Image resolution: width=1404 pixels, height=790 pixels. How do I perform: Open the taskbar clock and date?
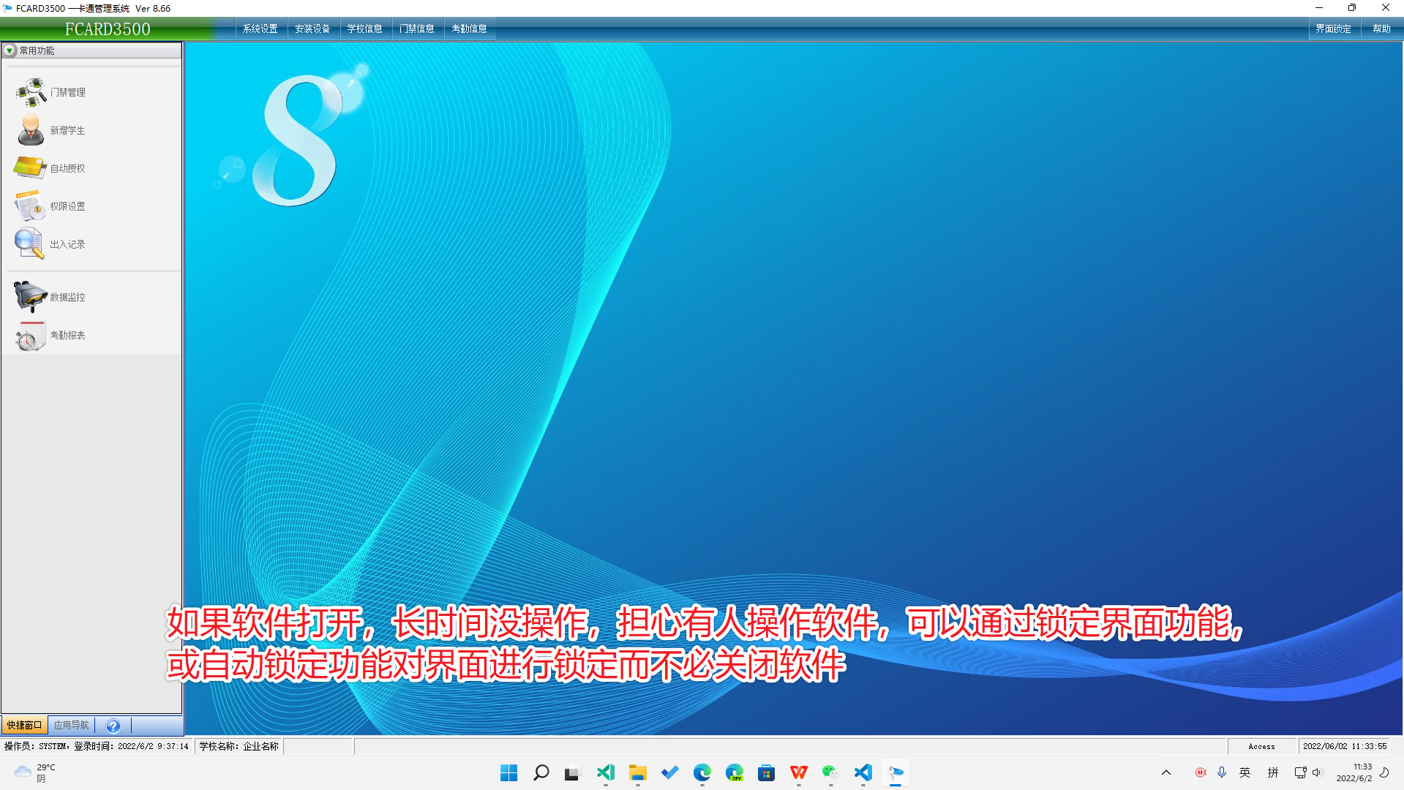coord(1354,772)
